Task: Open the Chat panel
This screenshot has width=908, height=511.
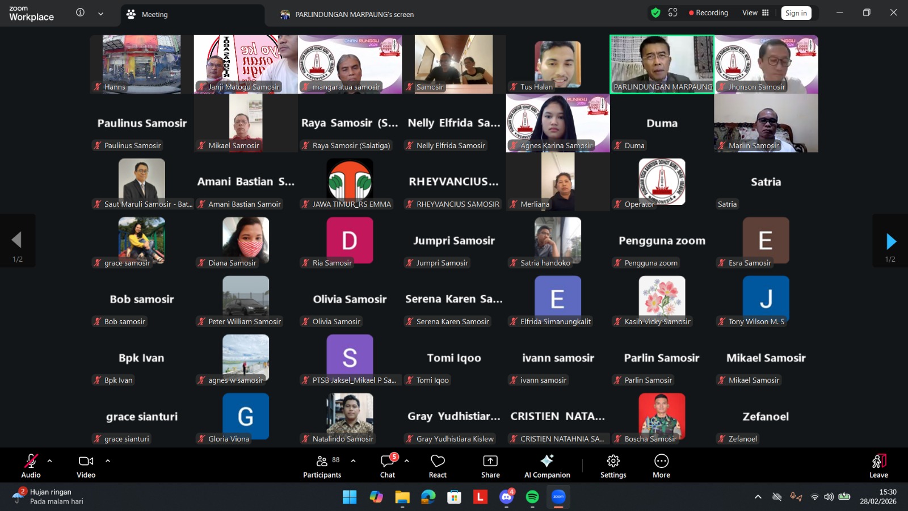Action: 388,466
